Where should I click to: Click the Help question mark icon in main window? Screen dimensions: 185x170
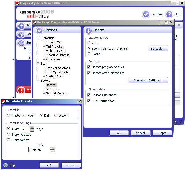[169, 14]
